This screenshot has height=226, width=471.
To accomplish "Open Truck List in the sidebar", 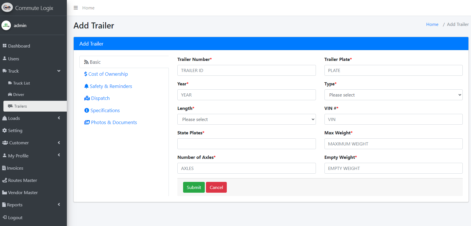I will click(x=21, y=83).
